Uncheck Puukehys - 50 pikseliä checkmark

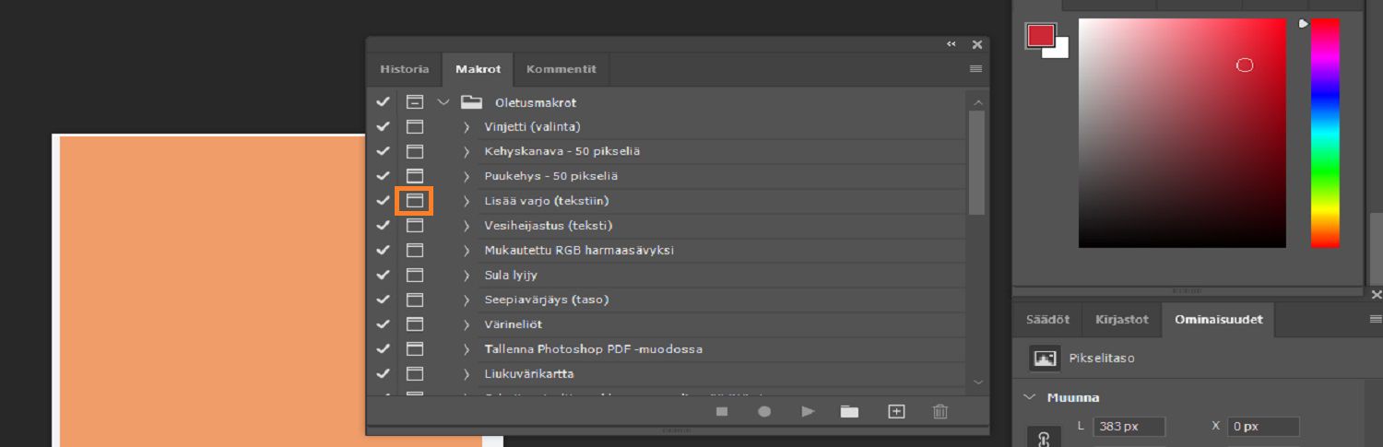pos(383,176)
